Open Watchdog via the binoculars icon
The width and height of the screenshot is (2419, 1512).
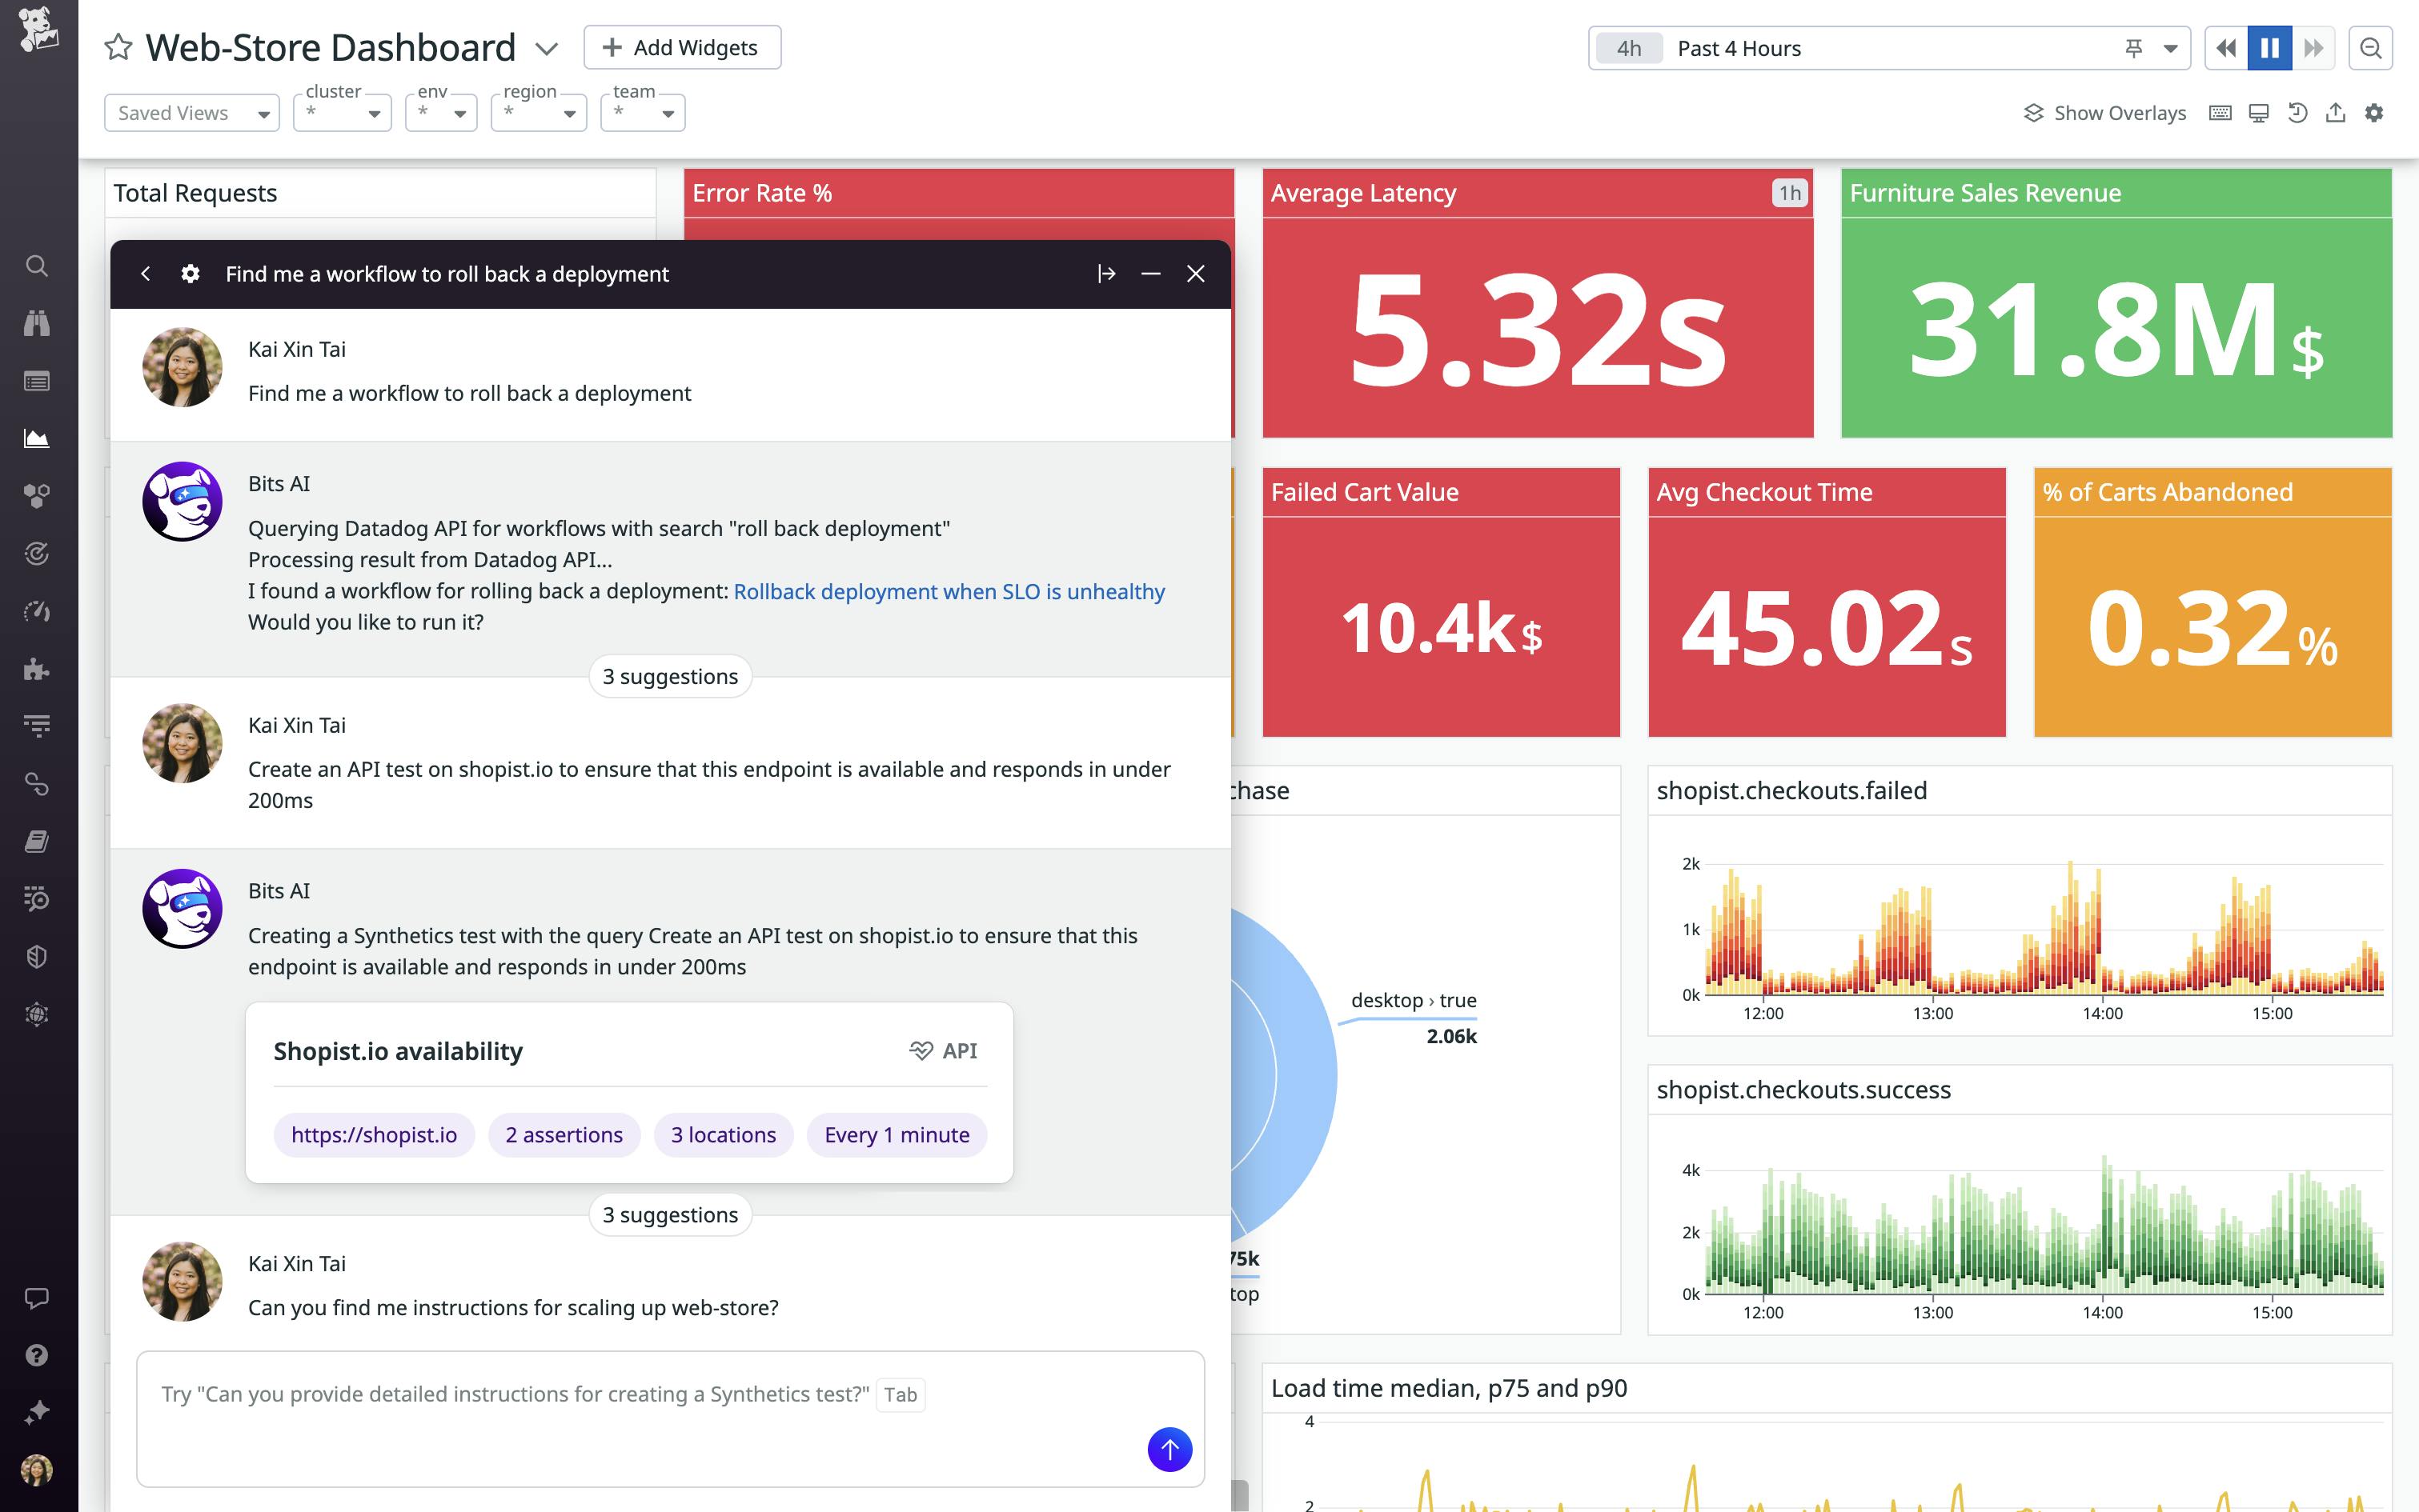[37, 323]
